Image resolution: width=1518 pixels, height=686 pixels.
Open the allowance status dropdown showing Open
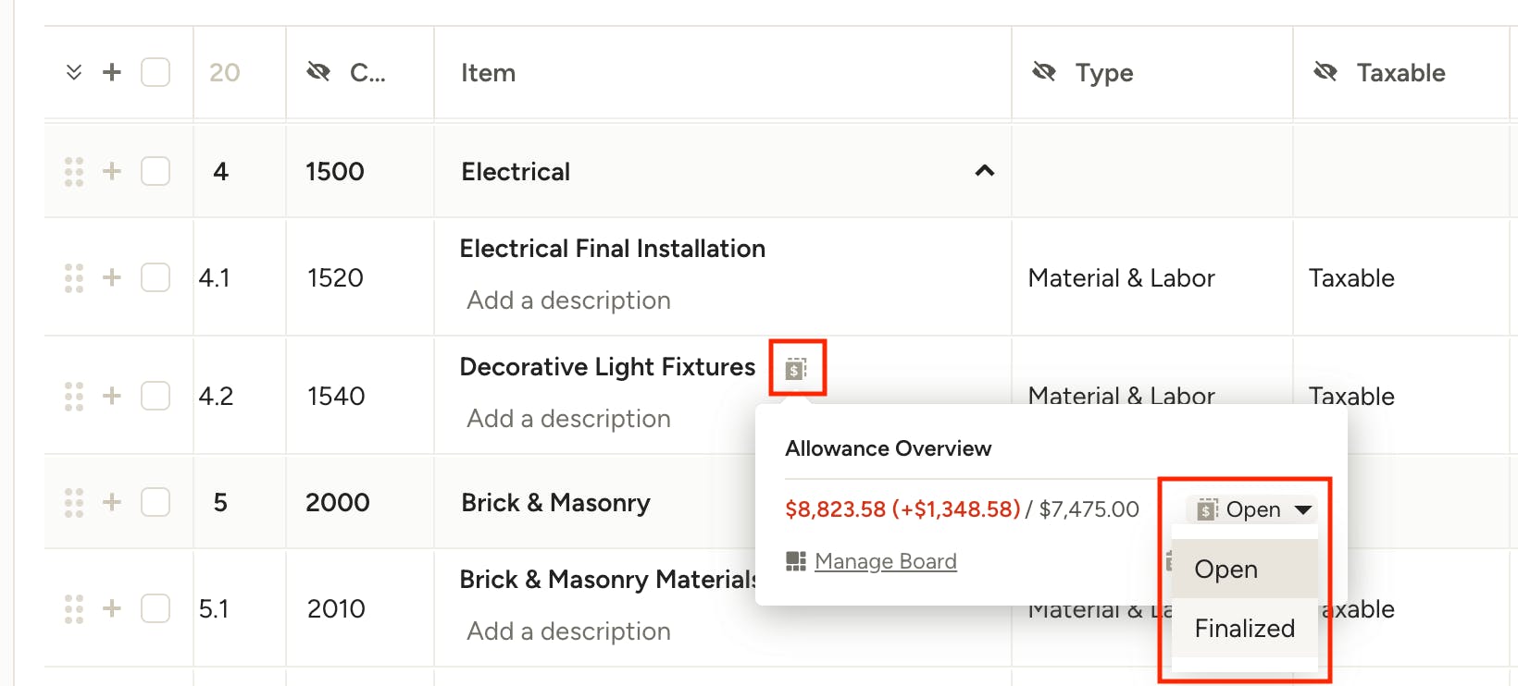1252,509
